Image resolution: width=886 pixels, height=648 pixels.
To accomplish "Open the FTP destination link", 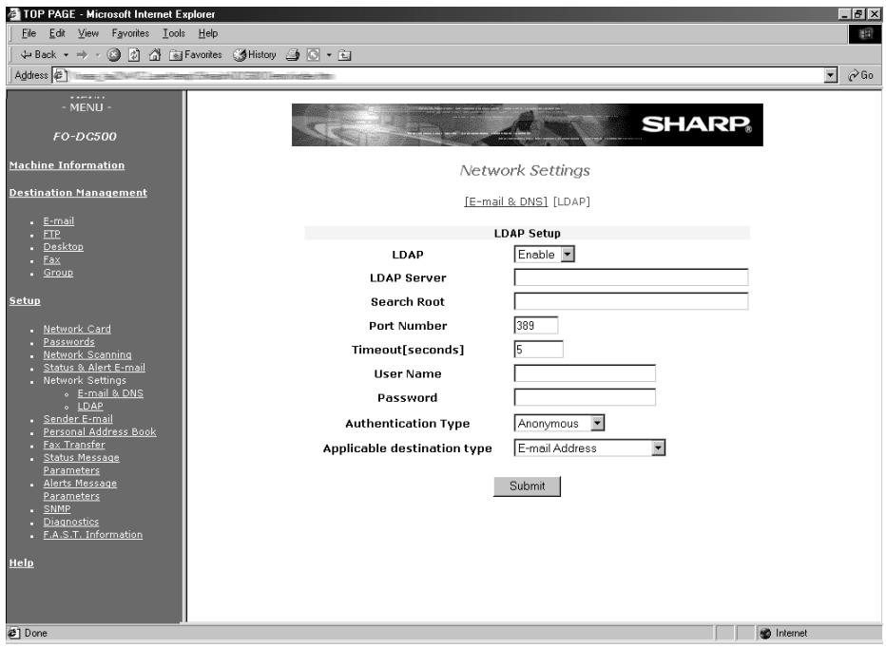I will click(51, 234).
